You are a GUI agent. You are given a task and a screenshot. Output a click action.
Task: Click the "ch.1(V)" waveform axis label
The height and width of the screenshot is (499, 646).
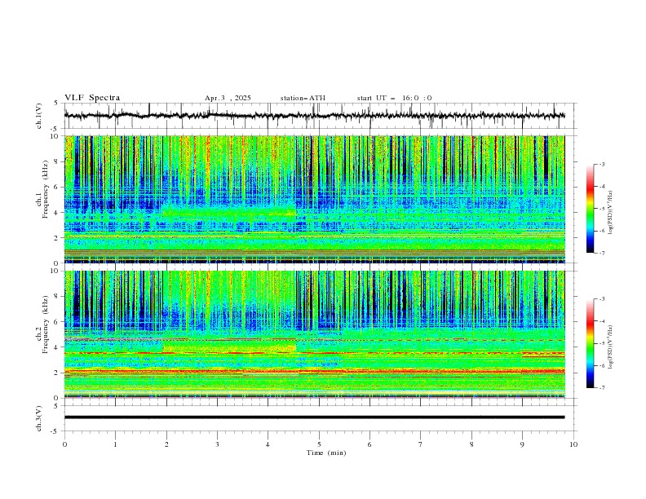(x=39, y=116)
